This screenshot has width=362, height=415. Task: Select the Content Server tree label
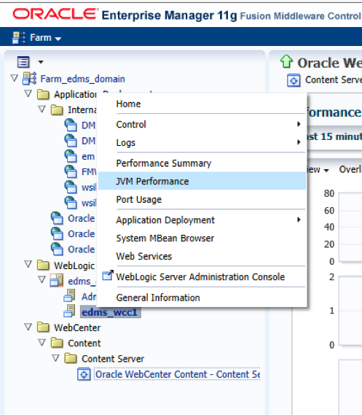coord(113,359)
